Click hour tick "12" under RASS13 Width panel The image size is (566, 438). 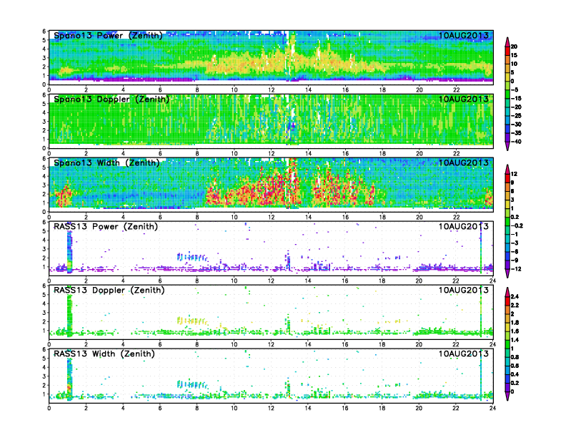[x=271, y=408]
